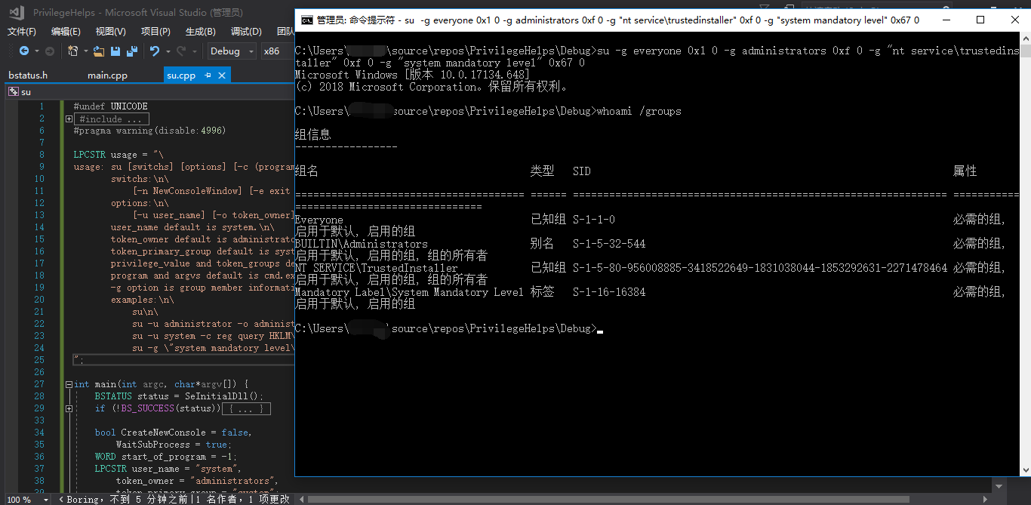Open the 编辑(E) menu
This screenshot has width=1031, height=505.
point(66,32)
